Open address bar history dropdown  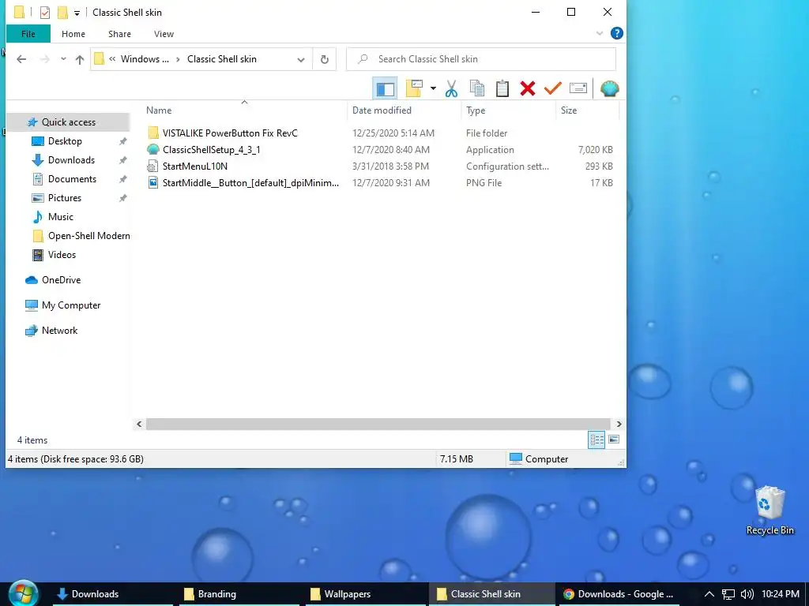(x=301, y=60)
